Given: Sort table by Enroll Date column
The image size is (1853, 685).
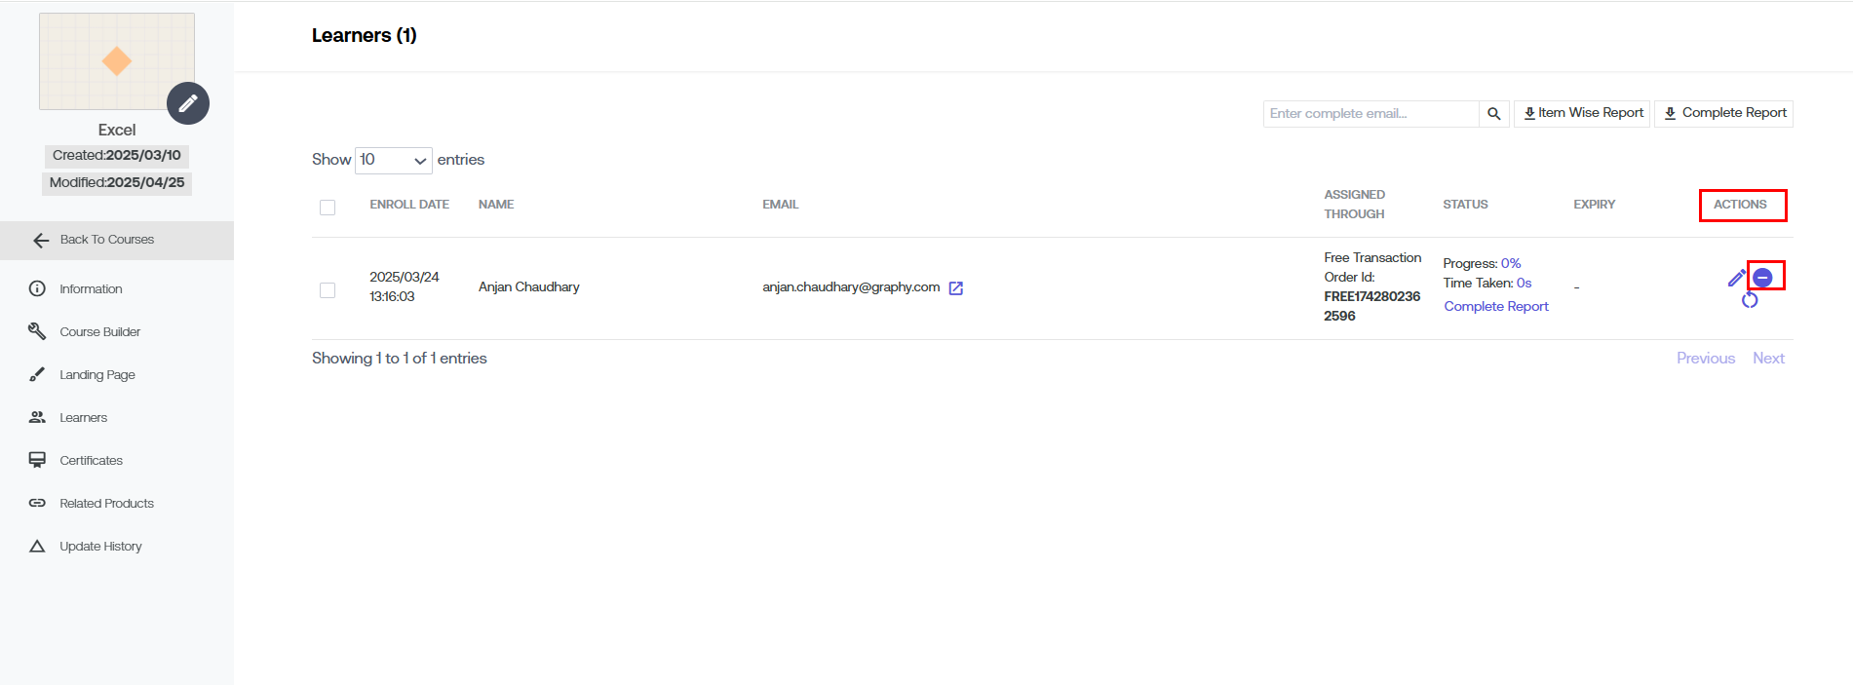Looking at the screenshot, I should (409, 205).
